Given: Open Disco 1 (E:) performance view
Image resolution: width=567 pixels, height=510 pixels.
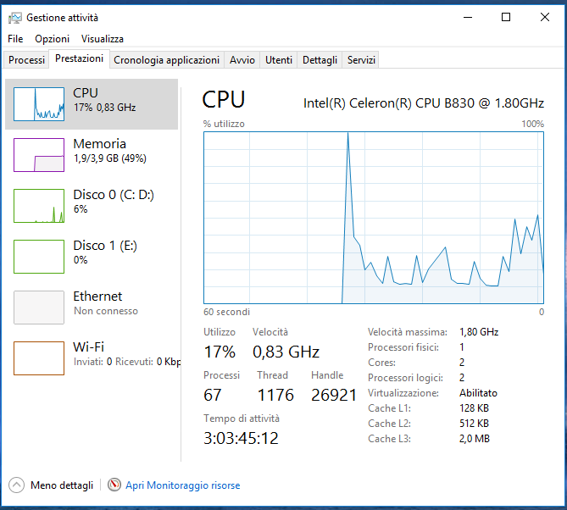Looking at the screenshot, I should 105,252.
